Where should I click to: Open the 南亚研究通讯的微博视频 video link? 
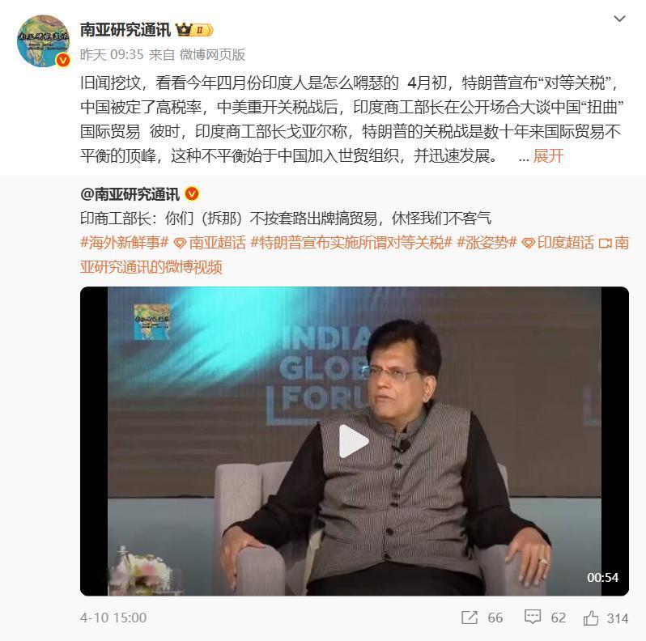pos(355,255)
